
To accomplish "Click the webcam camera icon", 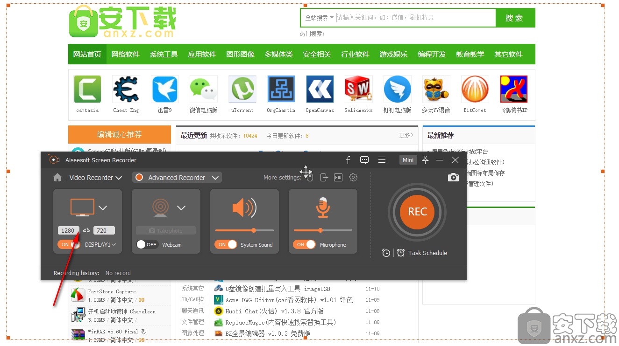I will point(161,208).
